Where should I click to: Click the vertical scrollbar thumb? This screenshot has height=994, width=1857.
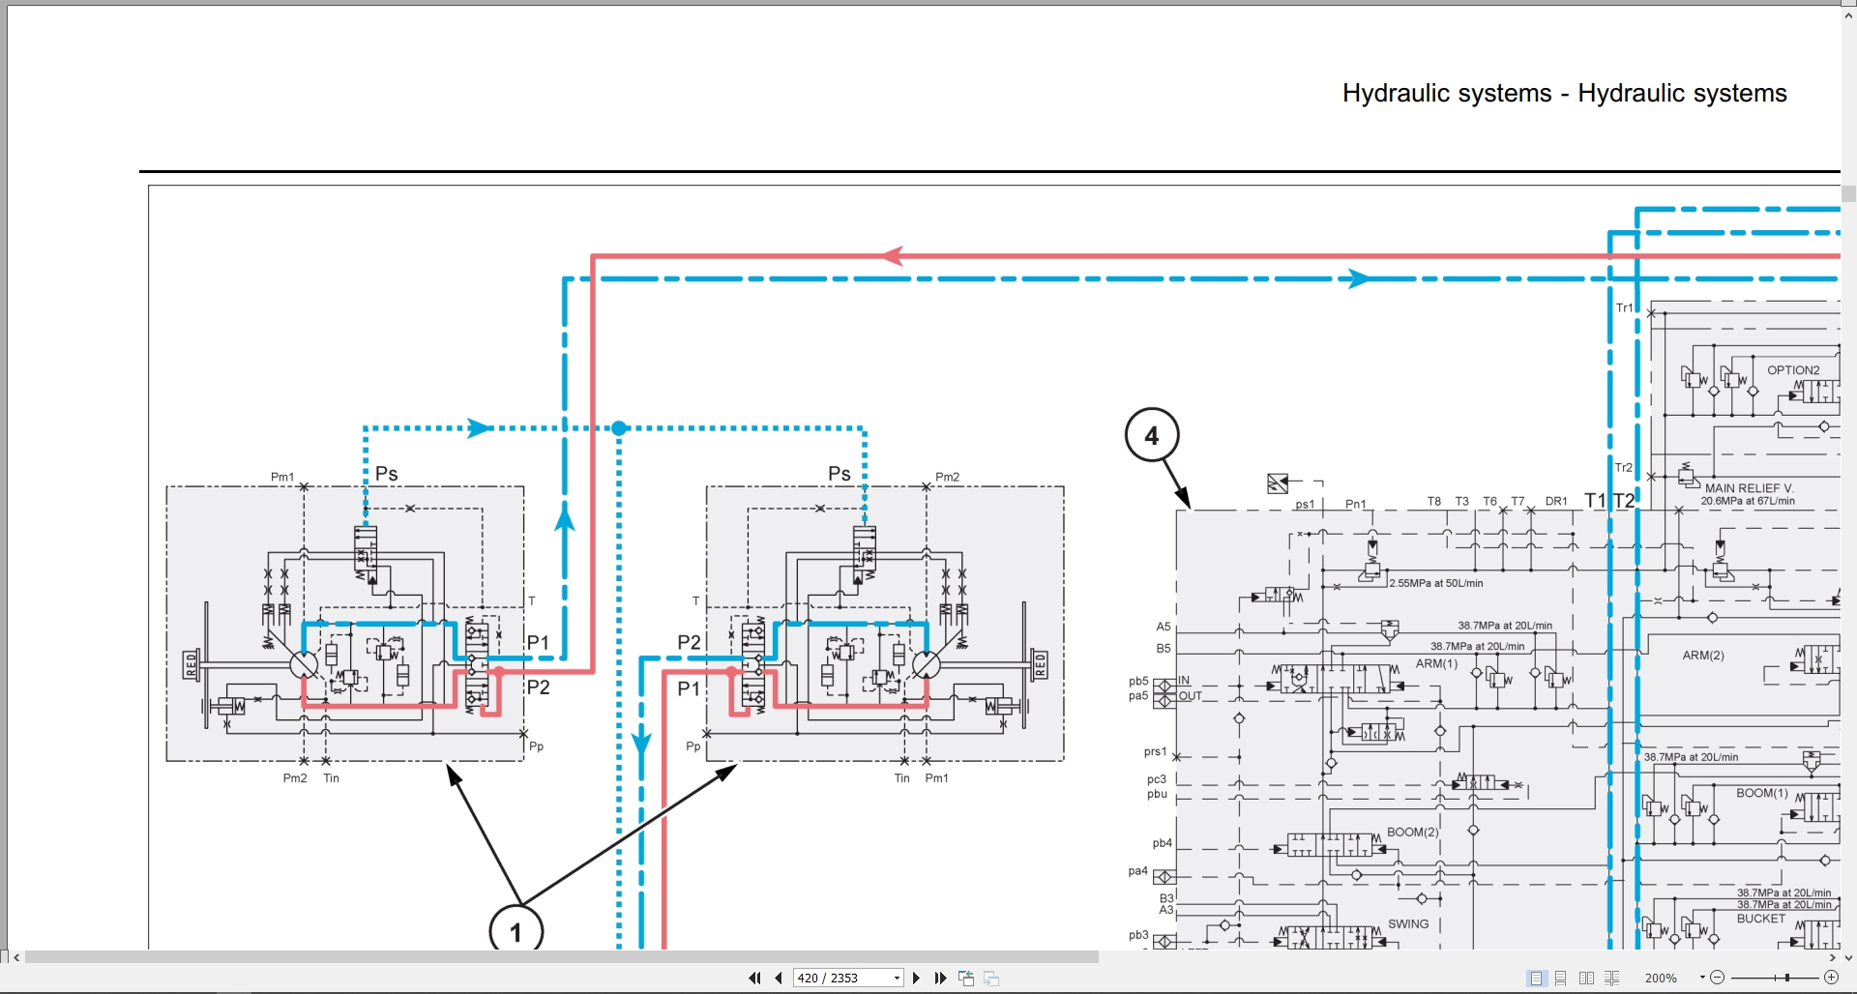point(1848,193)
